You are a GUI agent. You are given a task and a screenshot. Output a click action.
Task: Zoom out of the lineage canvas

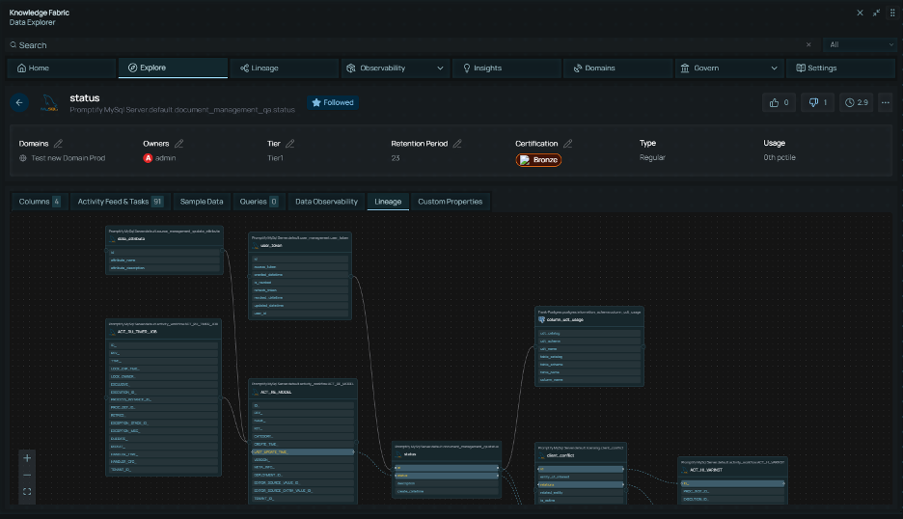point(27,475)
